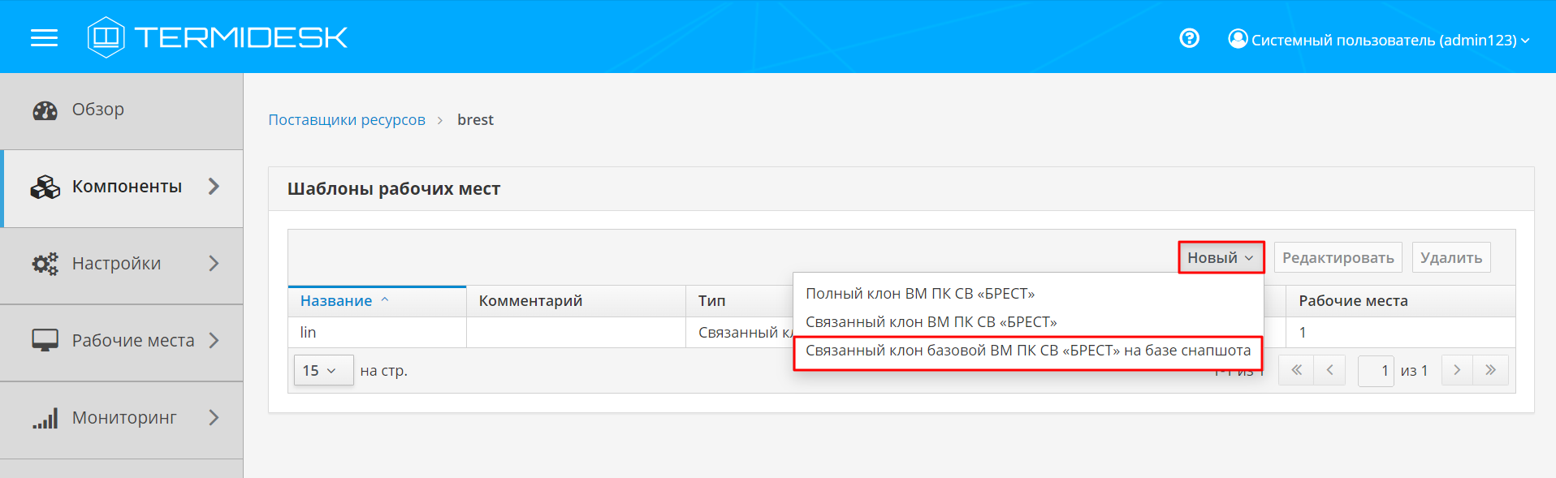Click the Шаблоны рабочих мест heading
Image resolution: width=1556 pixels, height=478 pixels.
pos(394,189)
